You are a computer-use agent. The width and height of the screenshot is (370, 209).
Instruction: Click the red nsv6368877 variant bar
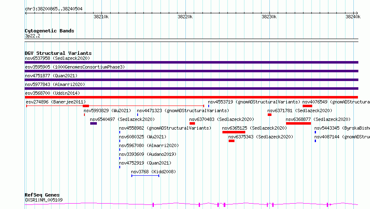click(298, 123)
